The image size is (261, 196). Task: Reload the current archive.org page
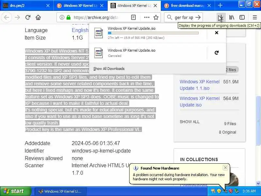pos(28,17)
